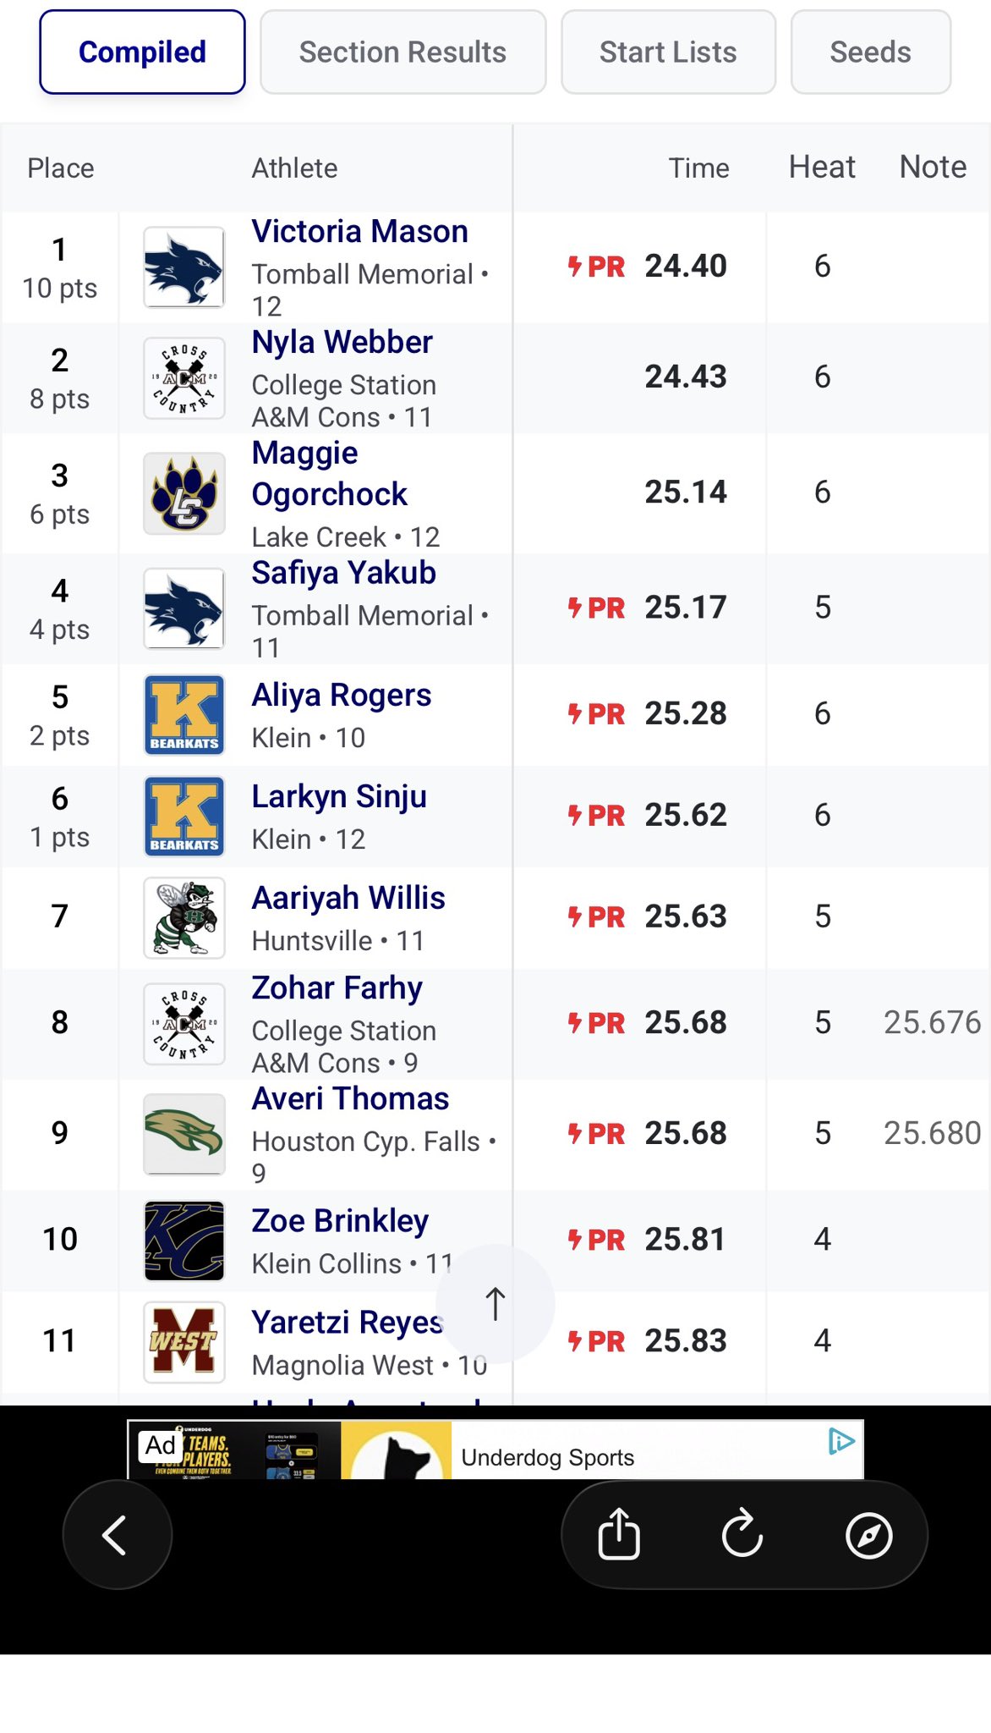Tap the Lake Creek paw logo

coord(184,493)
